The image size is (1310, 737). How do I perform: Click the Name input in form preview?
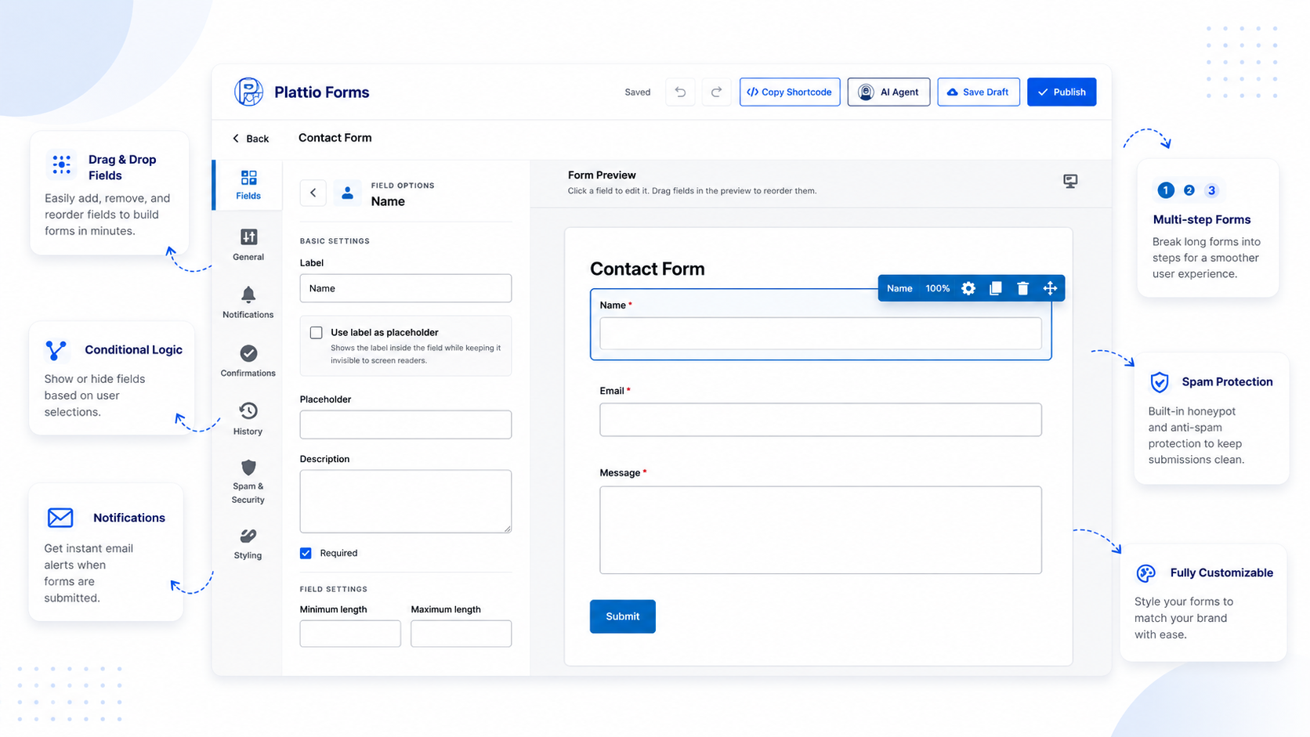point(820,334)
